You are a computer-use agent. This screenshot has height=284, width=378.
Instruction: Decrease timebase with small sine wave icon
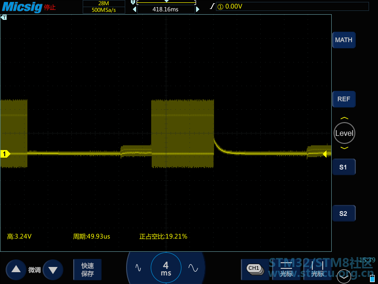point(138,267)
